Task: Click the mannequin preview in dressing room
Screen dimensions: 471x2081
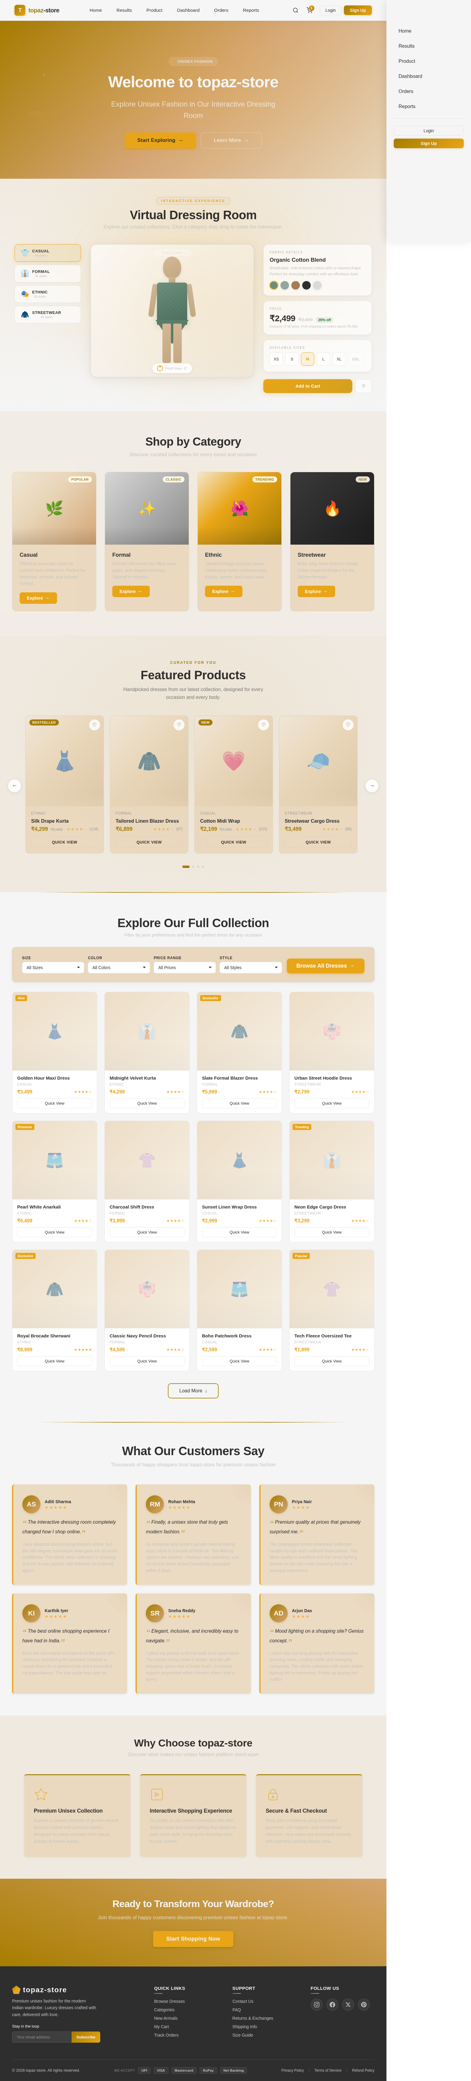Action: tap(172, 310)
